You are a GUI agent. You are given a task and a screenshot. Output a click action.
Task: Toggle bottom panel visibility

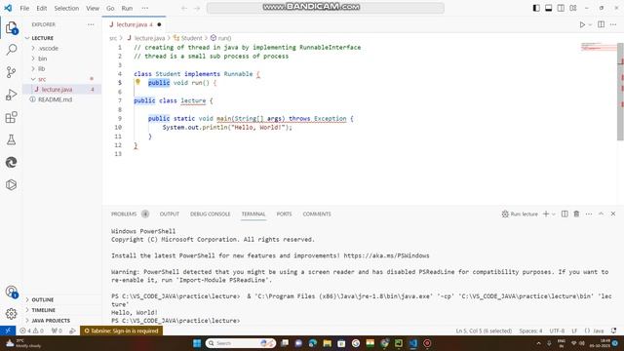[x=548, y=8]
